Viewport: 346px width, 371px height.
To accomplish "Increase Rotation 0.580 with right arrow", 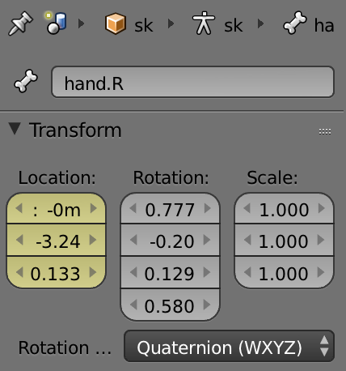I will pyautogui.click(x=207, y=305).
